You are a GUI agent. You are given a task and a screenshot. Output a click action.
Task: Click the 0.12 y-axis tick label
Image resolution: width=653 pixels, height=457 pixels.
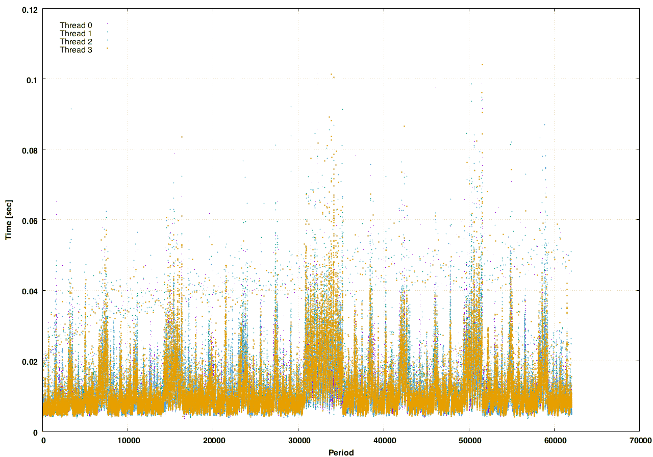(29, 9)
